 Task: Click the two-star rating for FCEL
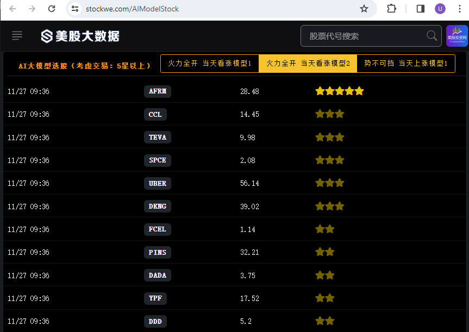[325, 229]
